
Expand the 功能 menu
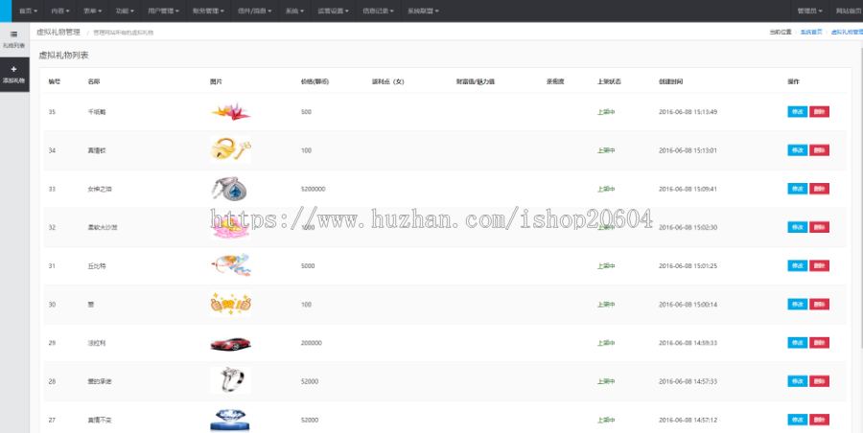(125, 11)
